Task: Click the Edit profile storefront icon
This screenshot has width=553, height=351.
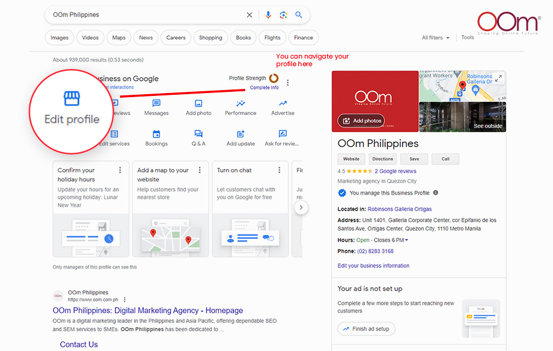Action: click(x=72, y=98)
